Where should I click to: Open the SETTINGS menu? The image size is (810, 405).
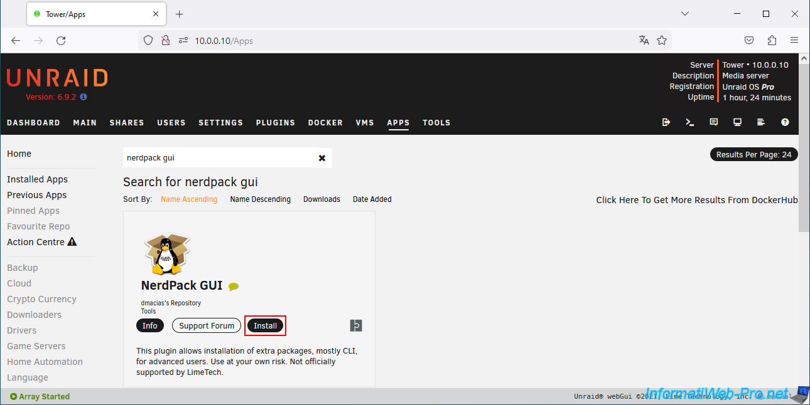[220, 123]
